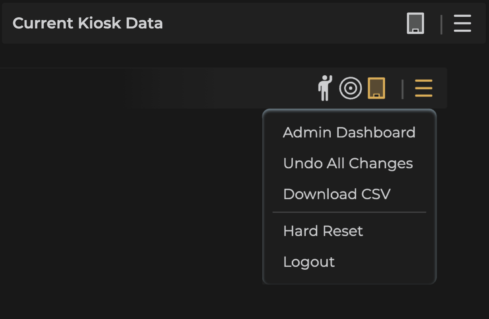This screenshot has width=489, height=319.
Task: Click the Hard Reset option
Action: click(x=323, y=231)
